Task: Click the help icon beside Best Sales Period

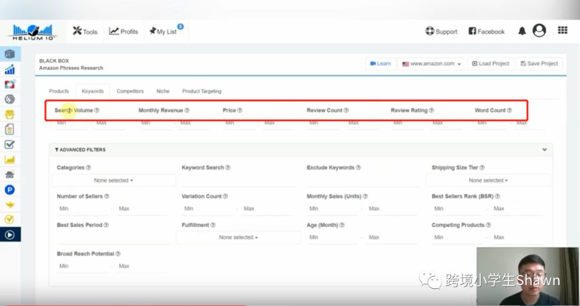Action: click(x=106, y=225)
